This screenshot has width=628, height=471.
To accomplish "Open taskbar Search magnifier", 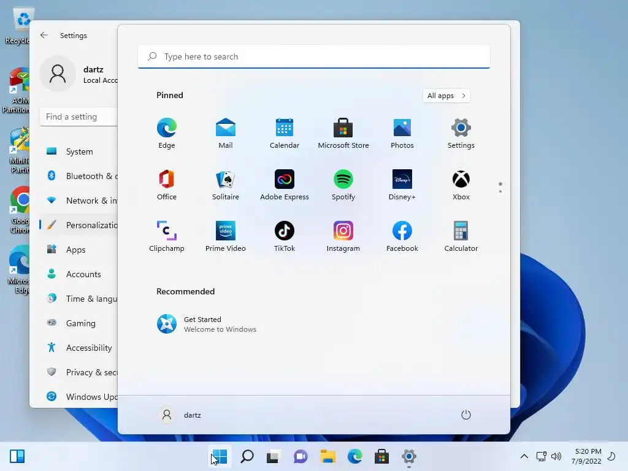I will pos(247,456).
